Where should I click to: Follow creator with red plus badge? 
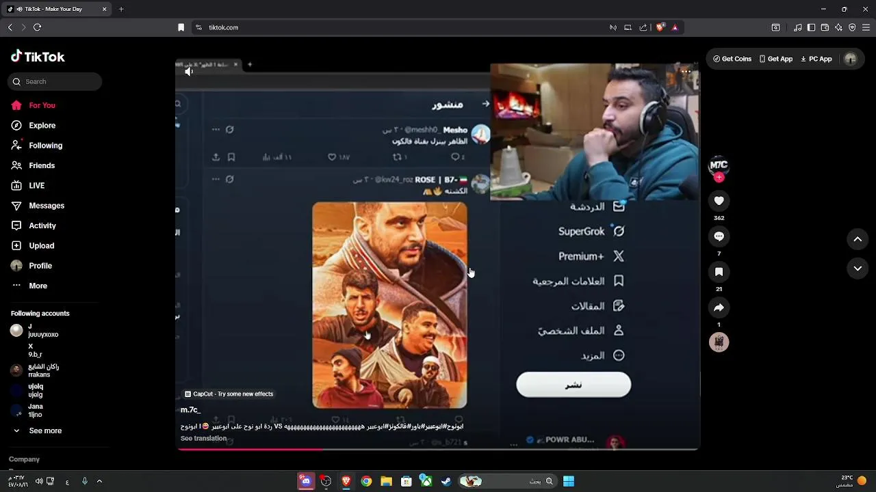719,178
